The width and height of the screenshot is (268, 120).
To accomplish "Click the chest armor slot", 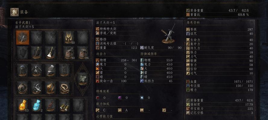I will pos(36,70).
